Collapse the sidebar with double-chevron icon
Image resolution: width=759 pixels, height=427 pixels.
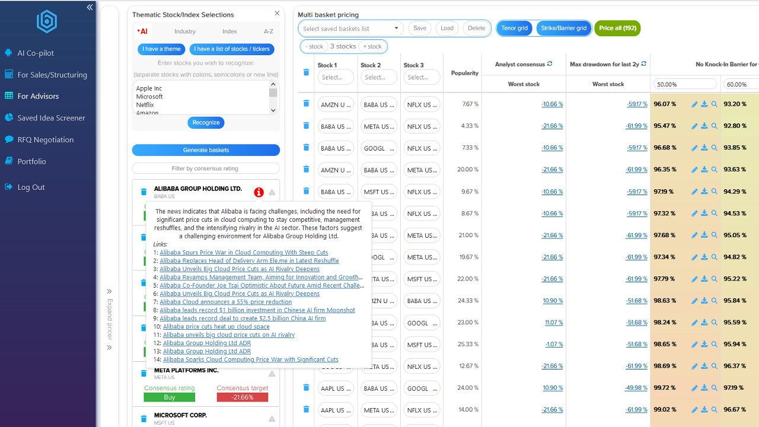pyautogui.click(x=90, y=7)
